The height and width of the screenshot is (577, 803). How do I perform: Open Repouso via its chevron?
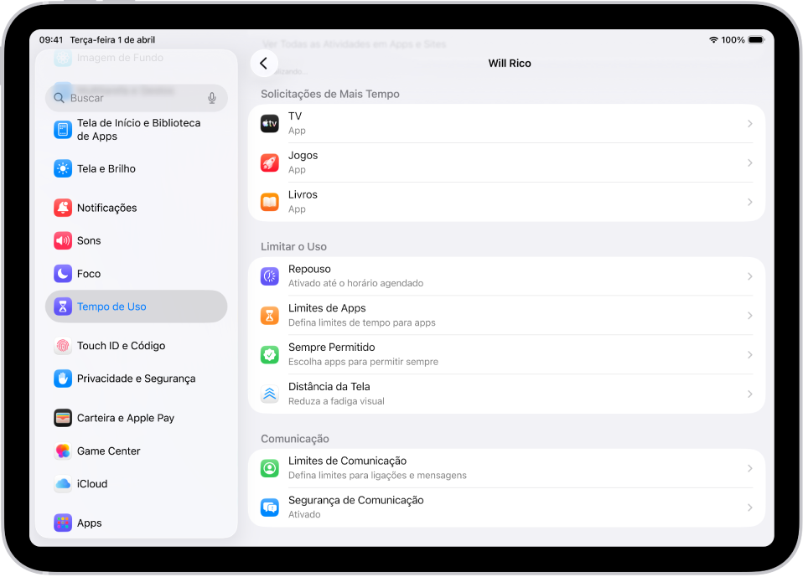point(749,276)
